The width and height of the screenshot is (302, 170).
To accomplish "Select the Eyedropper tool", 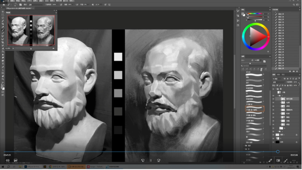I will 3,27.
